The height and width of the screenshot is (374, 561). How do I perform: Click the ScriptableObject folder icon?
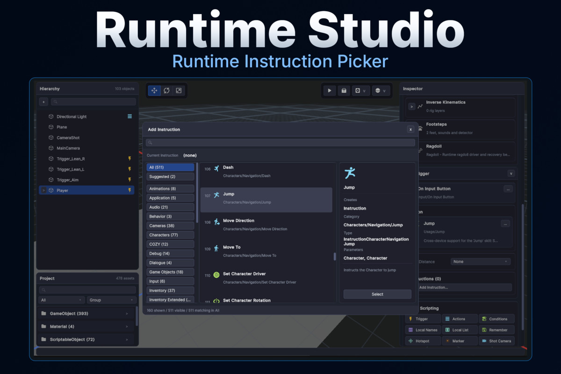click(43, 339)
